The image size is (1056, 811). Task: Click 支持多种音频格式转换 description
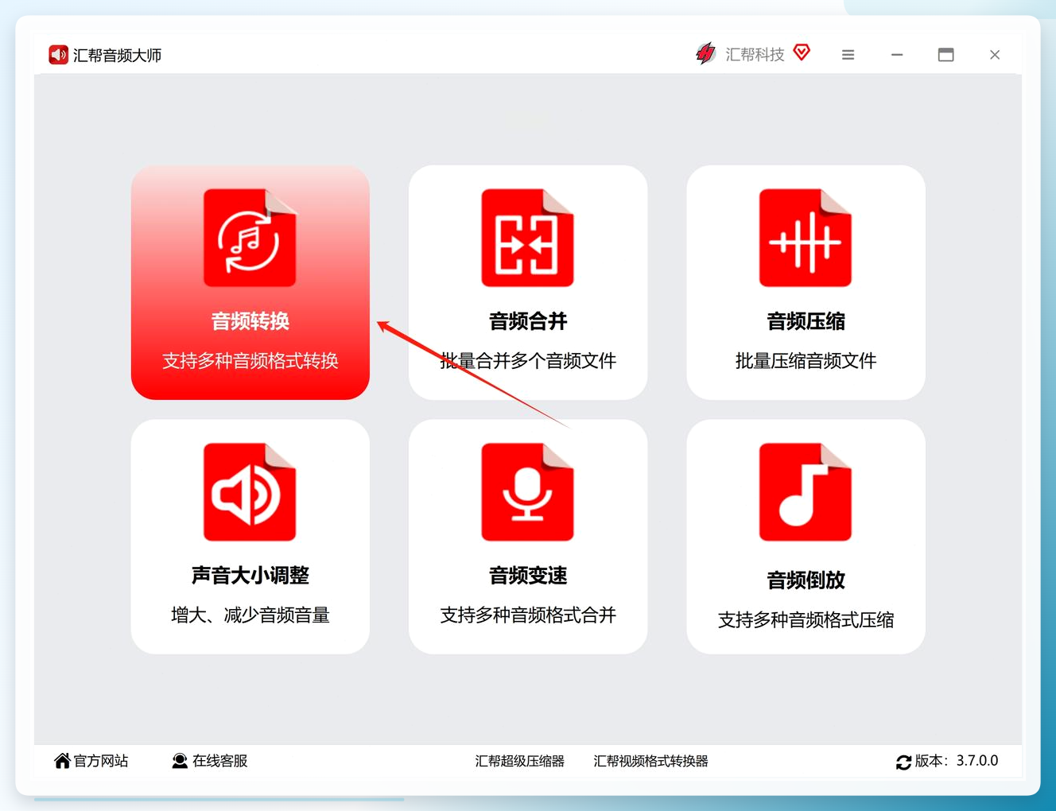250,361
